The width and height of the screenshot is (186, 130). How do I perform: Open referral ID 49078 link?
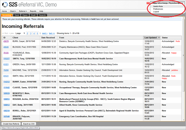coord(6,41)
